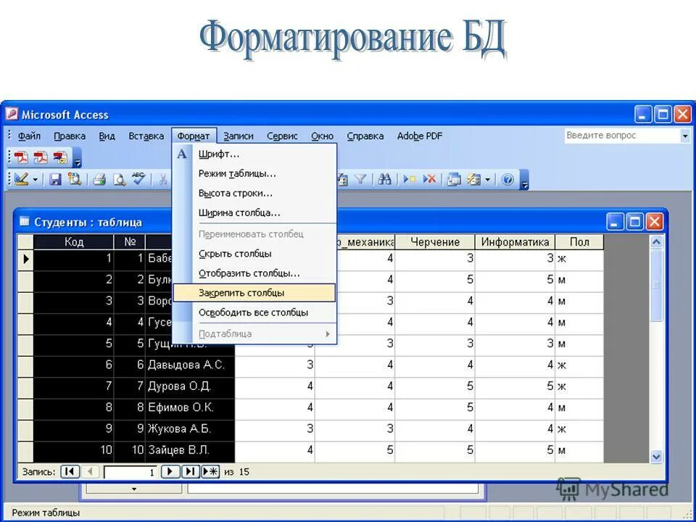
Task: Choose Отобразить столбцы... menu entry
Action: pos(254,273)
